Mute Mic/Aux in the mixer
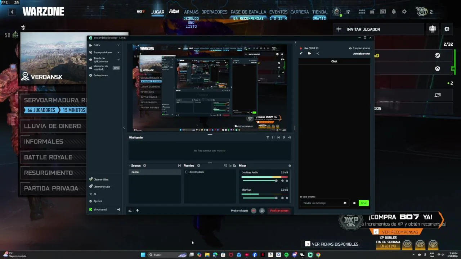Image resolution: width=461 pixels, height=259 pixels. point(282,198)
